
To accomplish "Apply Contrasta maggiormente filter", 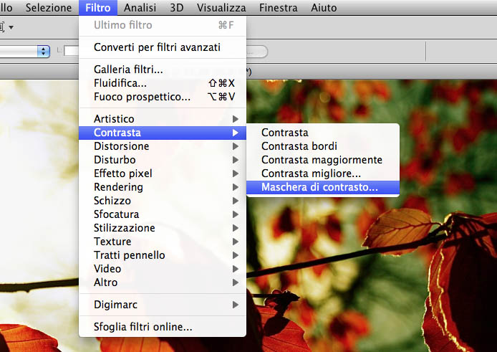I will pyautogui.click(x=323, y=160).
